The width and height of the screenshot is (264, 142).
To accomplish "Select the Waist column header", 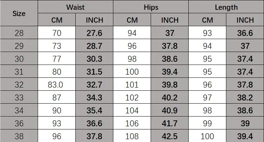I will [x=76, y=7].
